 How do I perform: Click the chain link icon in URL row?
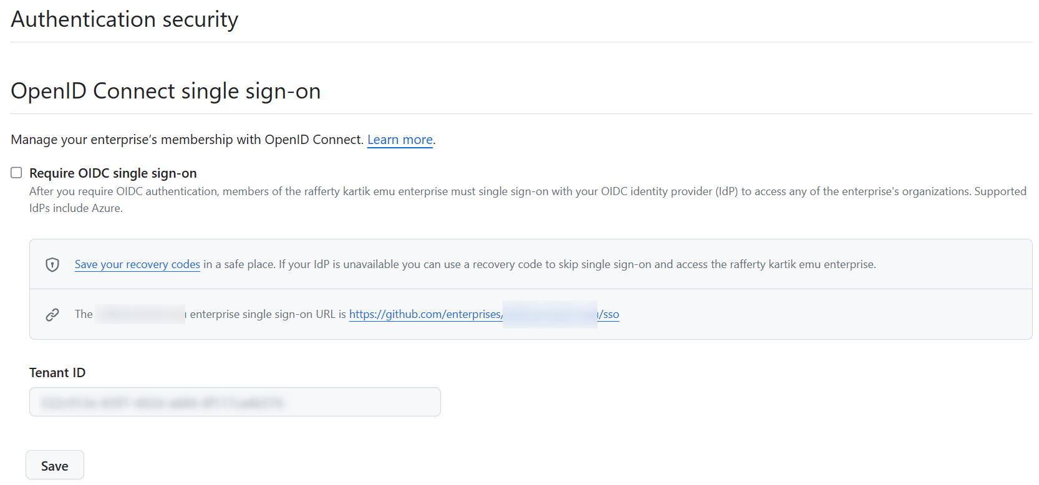pyautogui.click(x=52, y=315)
